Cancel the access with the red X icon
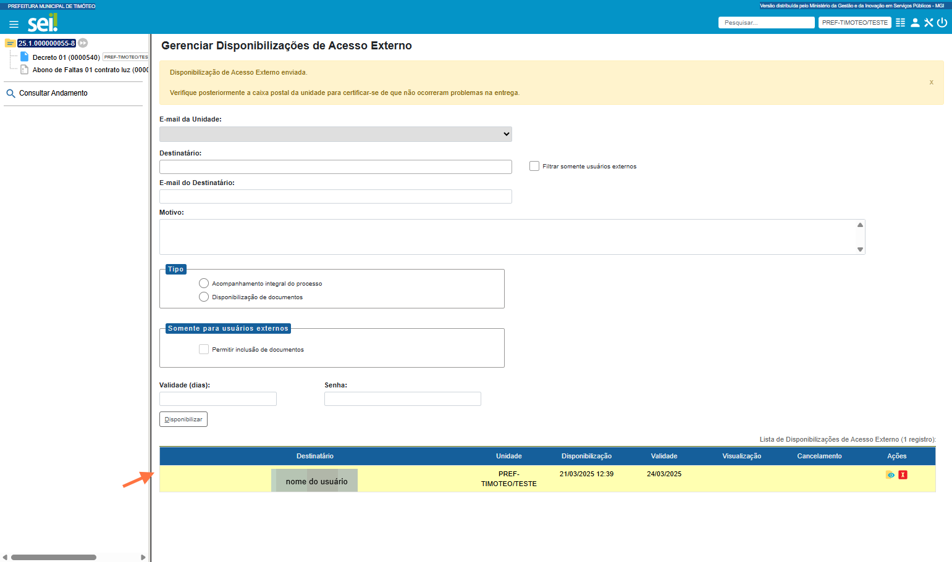This screenshot has height=562, width=952. tap(903, 474)
